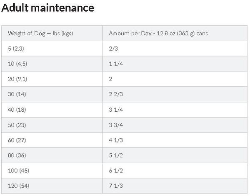
Task: Select the 120 (54) weight cell
Action: [x=52, y=186]
